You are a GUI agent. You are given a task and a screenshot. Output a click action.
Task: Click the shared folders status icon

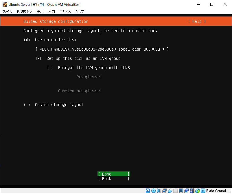[176, 191]
